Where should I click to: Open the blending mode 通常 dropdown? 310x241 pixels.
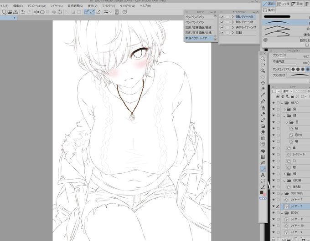(x=287, y=91)
